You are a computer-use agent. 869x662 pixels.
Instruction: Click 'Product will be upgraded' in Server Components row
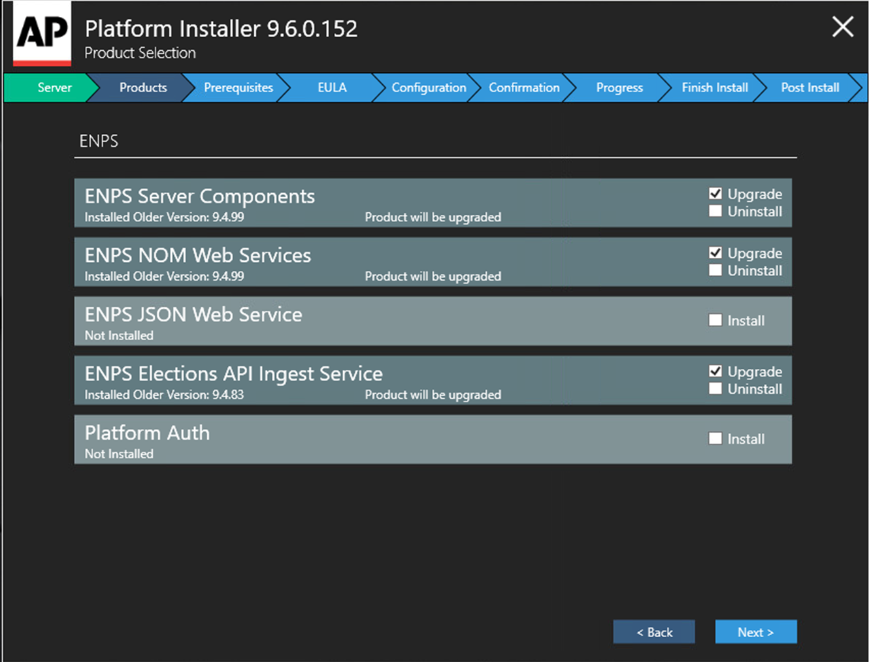click(433, 217)
